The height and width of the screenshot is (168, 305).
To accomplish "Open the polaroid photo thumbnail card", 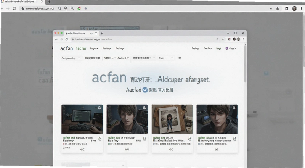I will pyautogui.click(x=172, y=119).
